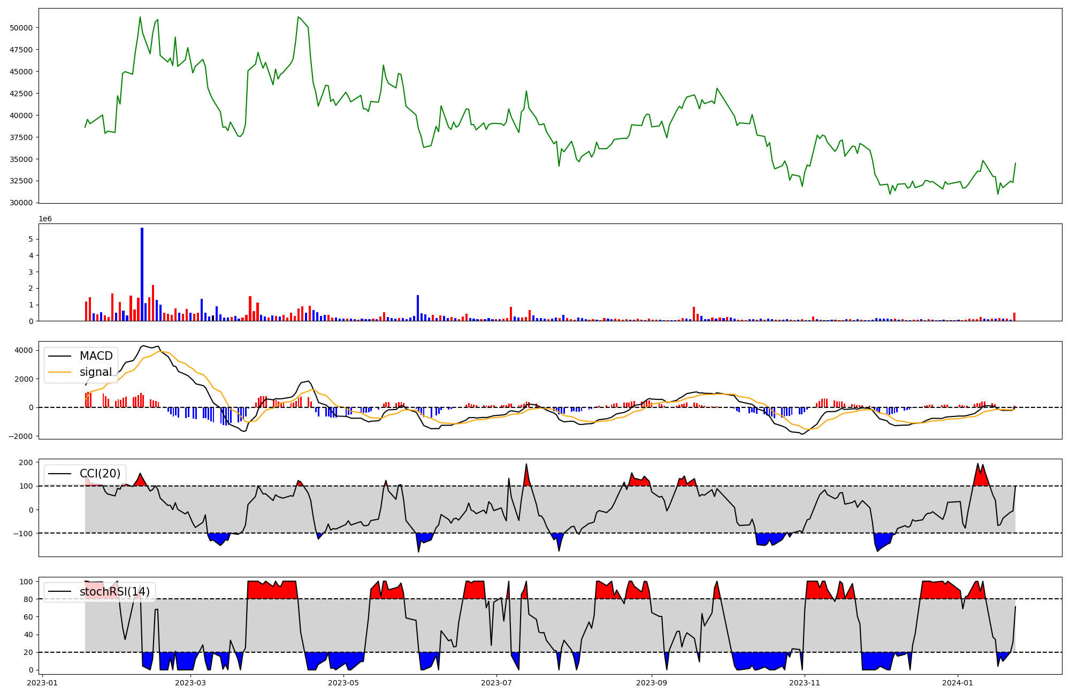The image size is (1070, 695).
Task: Click the tallest blue volume bar
Action: tap(142, 274)
